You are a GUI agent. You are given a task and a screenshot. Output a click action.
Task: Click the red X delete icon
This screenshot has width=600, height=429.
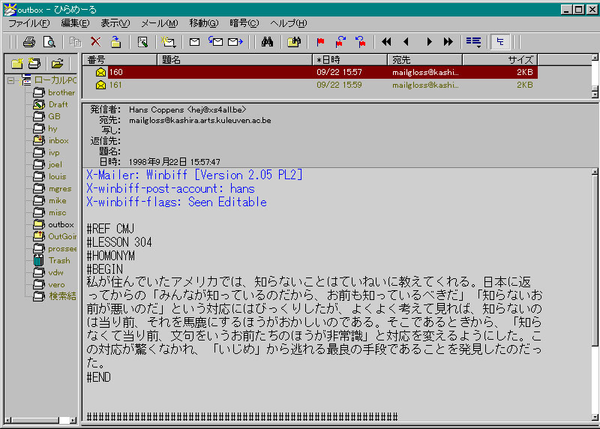[95, 42]
